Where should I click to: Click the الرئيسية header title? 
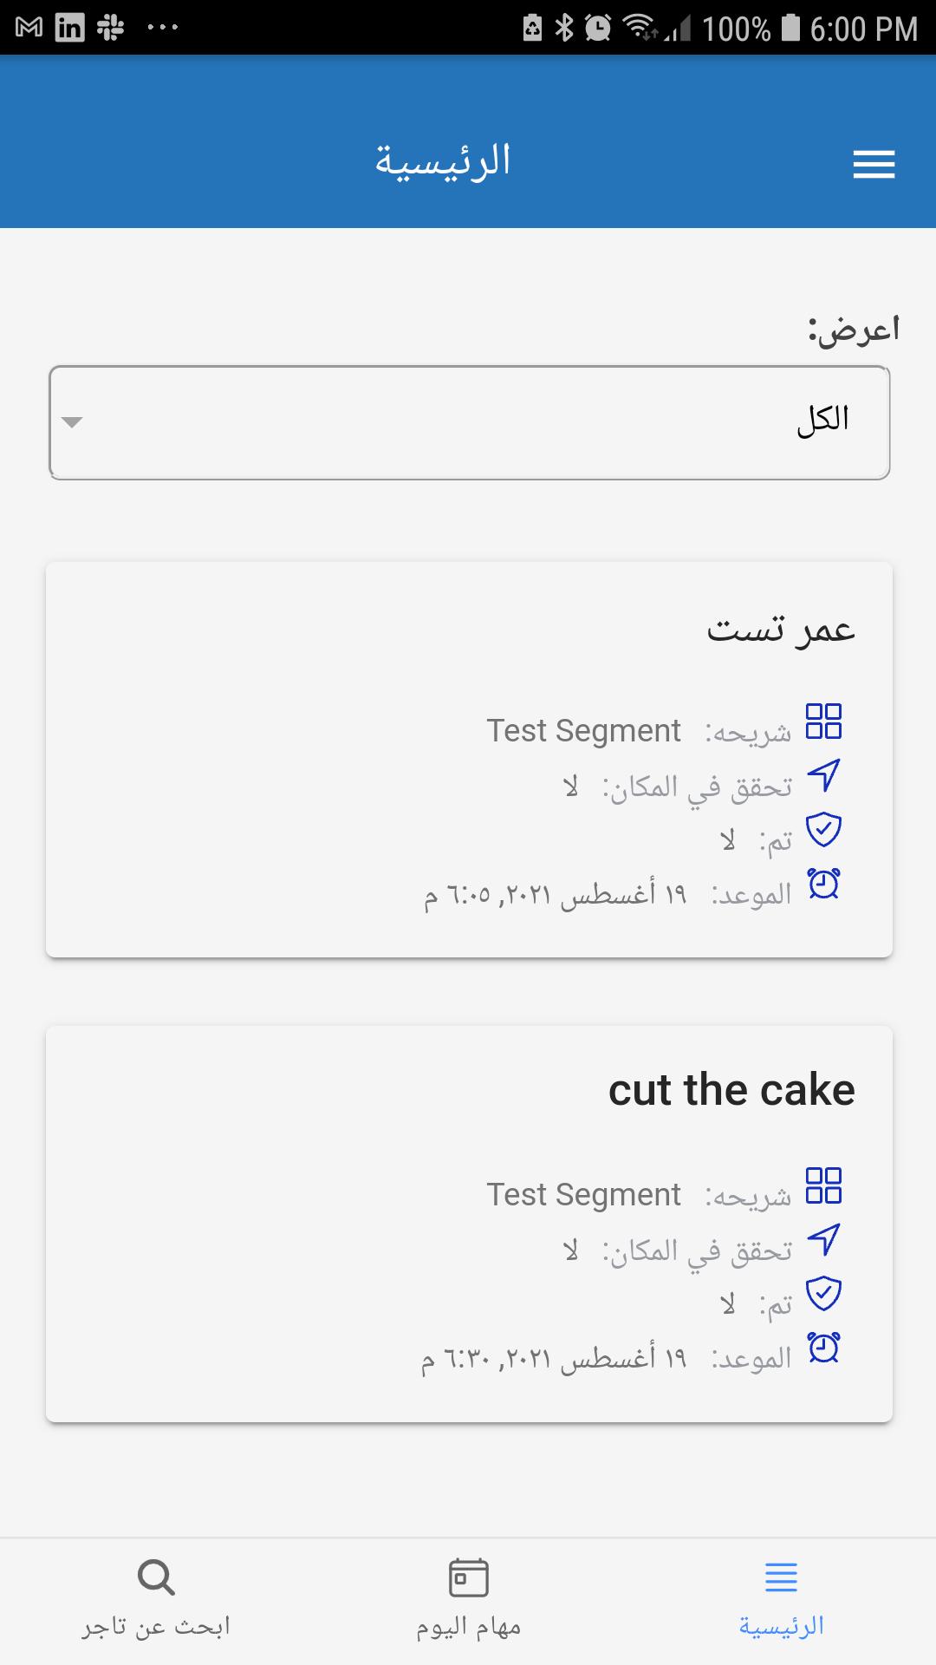443,161
